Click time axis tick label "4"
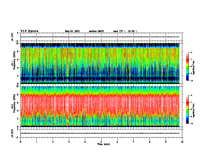This screenshot has height=159, width=205. pyautogui.click(x=85, y=142)
